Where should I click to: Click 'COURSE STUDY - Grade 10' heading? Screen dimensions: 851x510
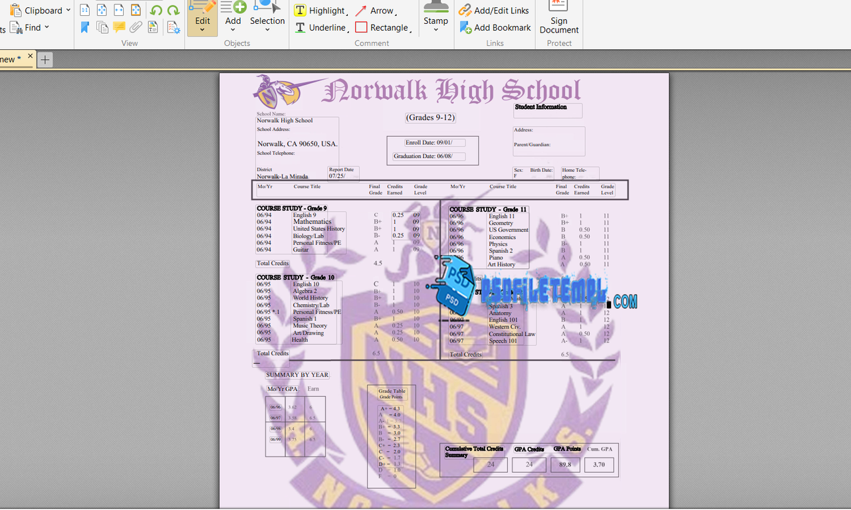pos(296,278)
